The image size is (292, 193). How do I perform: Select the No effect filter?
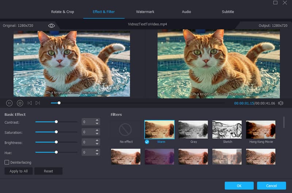126,130
